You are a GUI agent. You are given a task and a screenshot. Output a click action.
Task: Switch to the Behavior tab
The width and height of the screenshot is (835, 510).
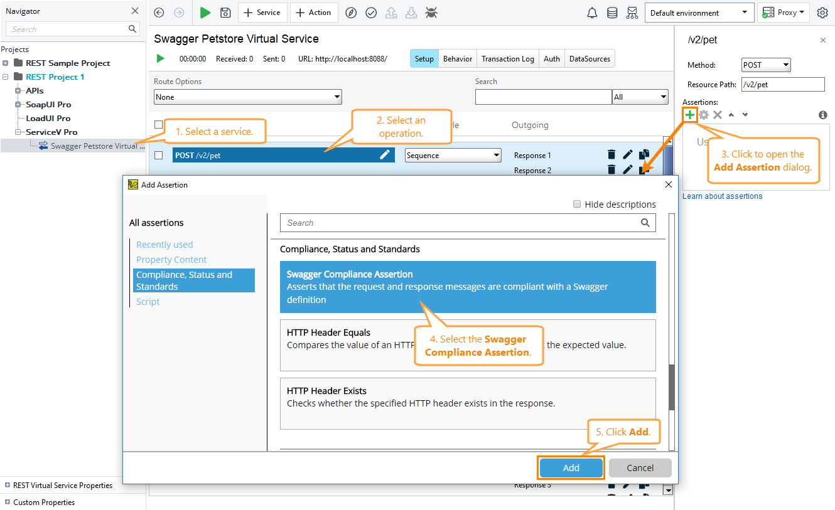pos(458,58)
